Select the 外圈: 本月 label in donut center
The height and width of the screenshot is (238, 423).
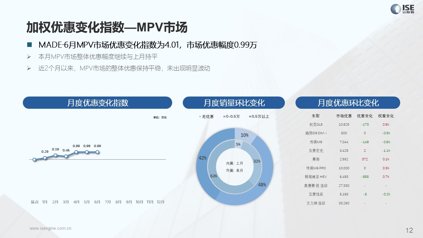[x=235, y=171]
